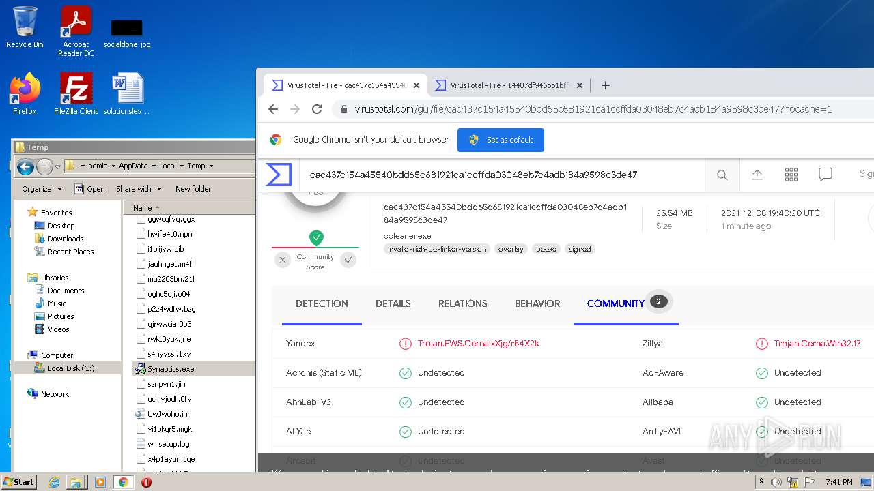874x491 pixels.
Task: Open the Share with dropdown
Action: pyautogui.click(x=139, y=189)
